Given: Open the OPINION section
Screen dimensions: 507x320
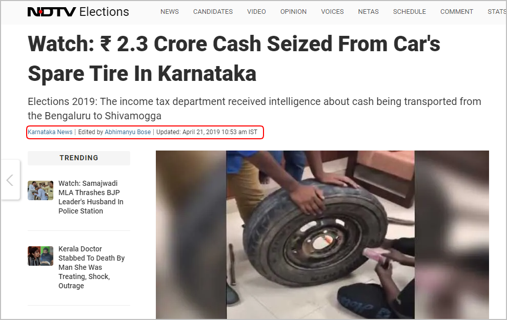Looking at the screenshot, I should 293,12.
